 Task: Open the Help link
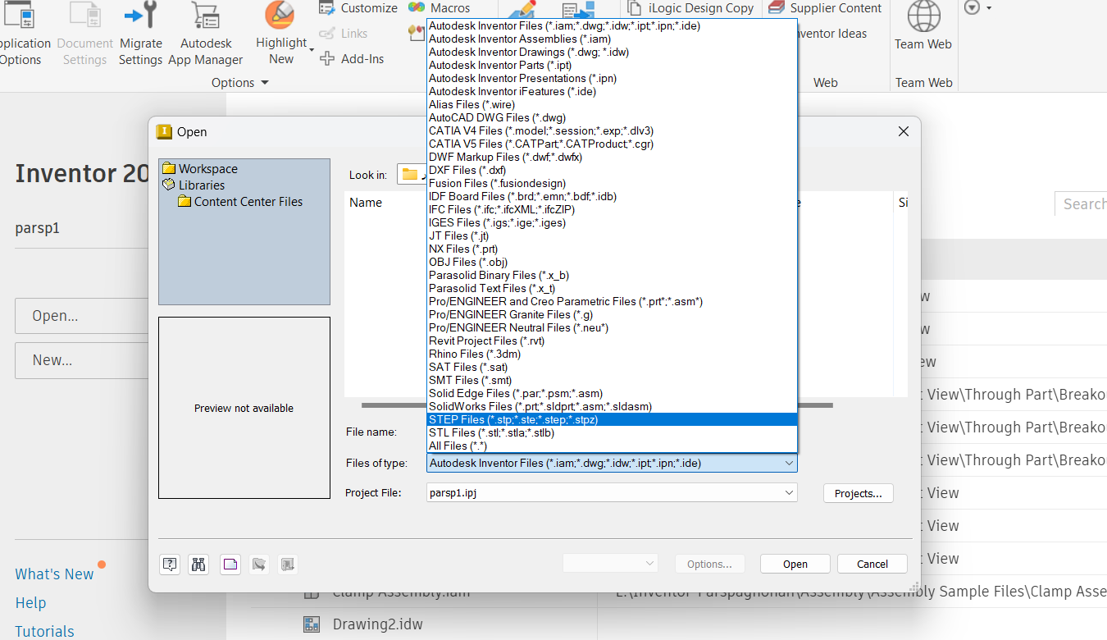(30, 603)
